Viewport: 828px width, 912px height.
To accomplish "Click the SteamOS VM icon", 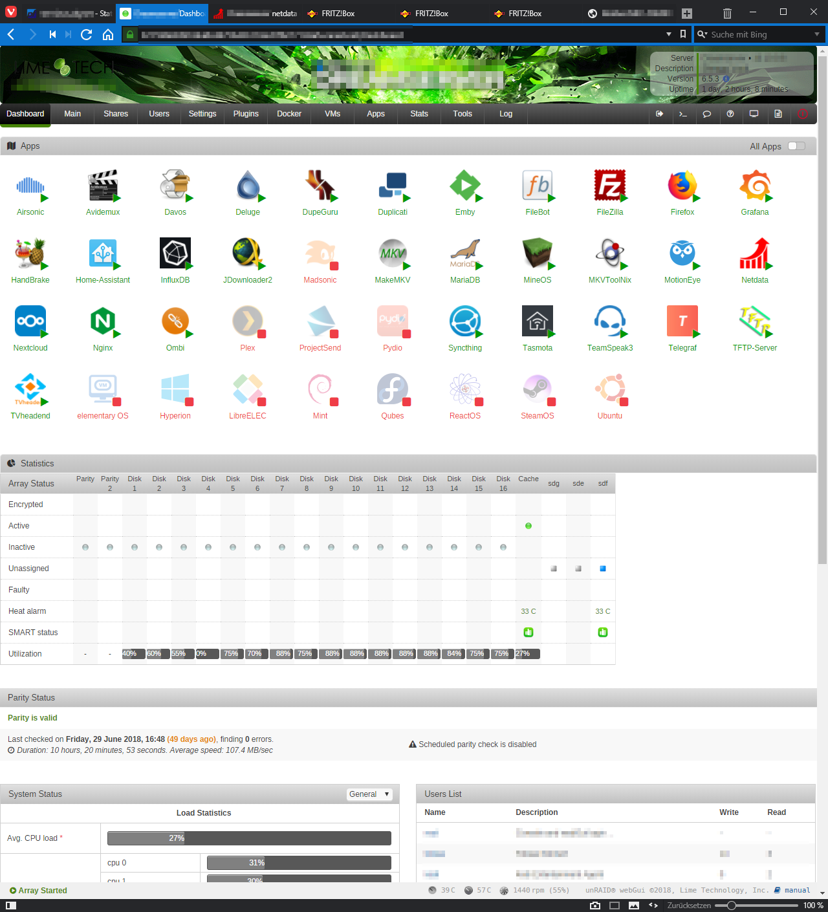I will pyautogui.click(x=538, y=390).
